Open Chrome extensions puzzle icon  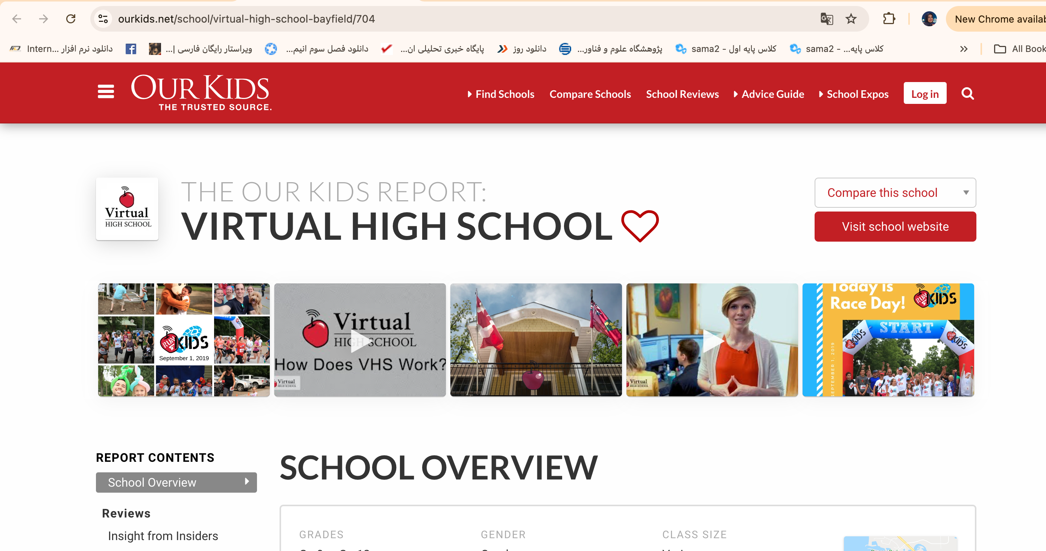point(889,19)
